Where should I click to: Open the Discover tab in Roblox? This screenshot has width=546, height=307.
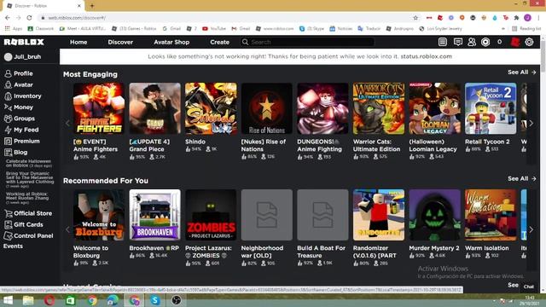[x=120, y=42]
